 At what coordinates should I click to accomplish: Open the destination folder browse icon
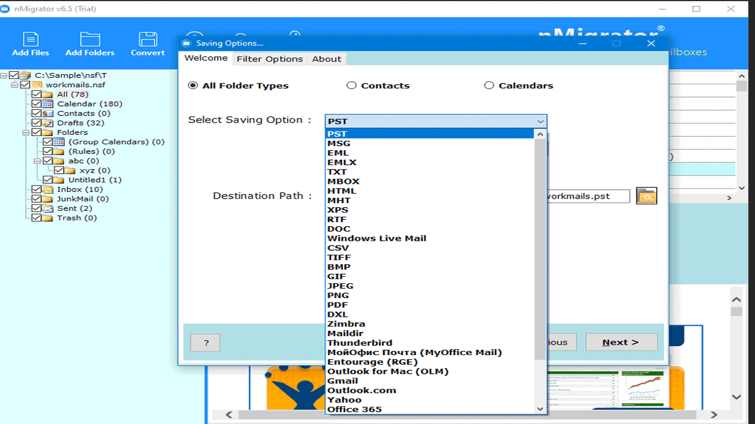pos(646,196)
